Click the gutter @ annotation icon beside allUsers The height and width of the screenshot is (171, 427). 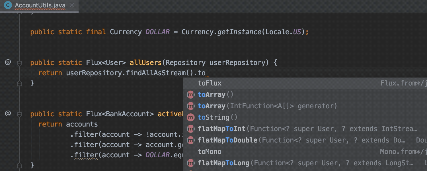tap(8, 62)
